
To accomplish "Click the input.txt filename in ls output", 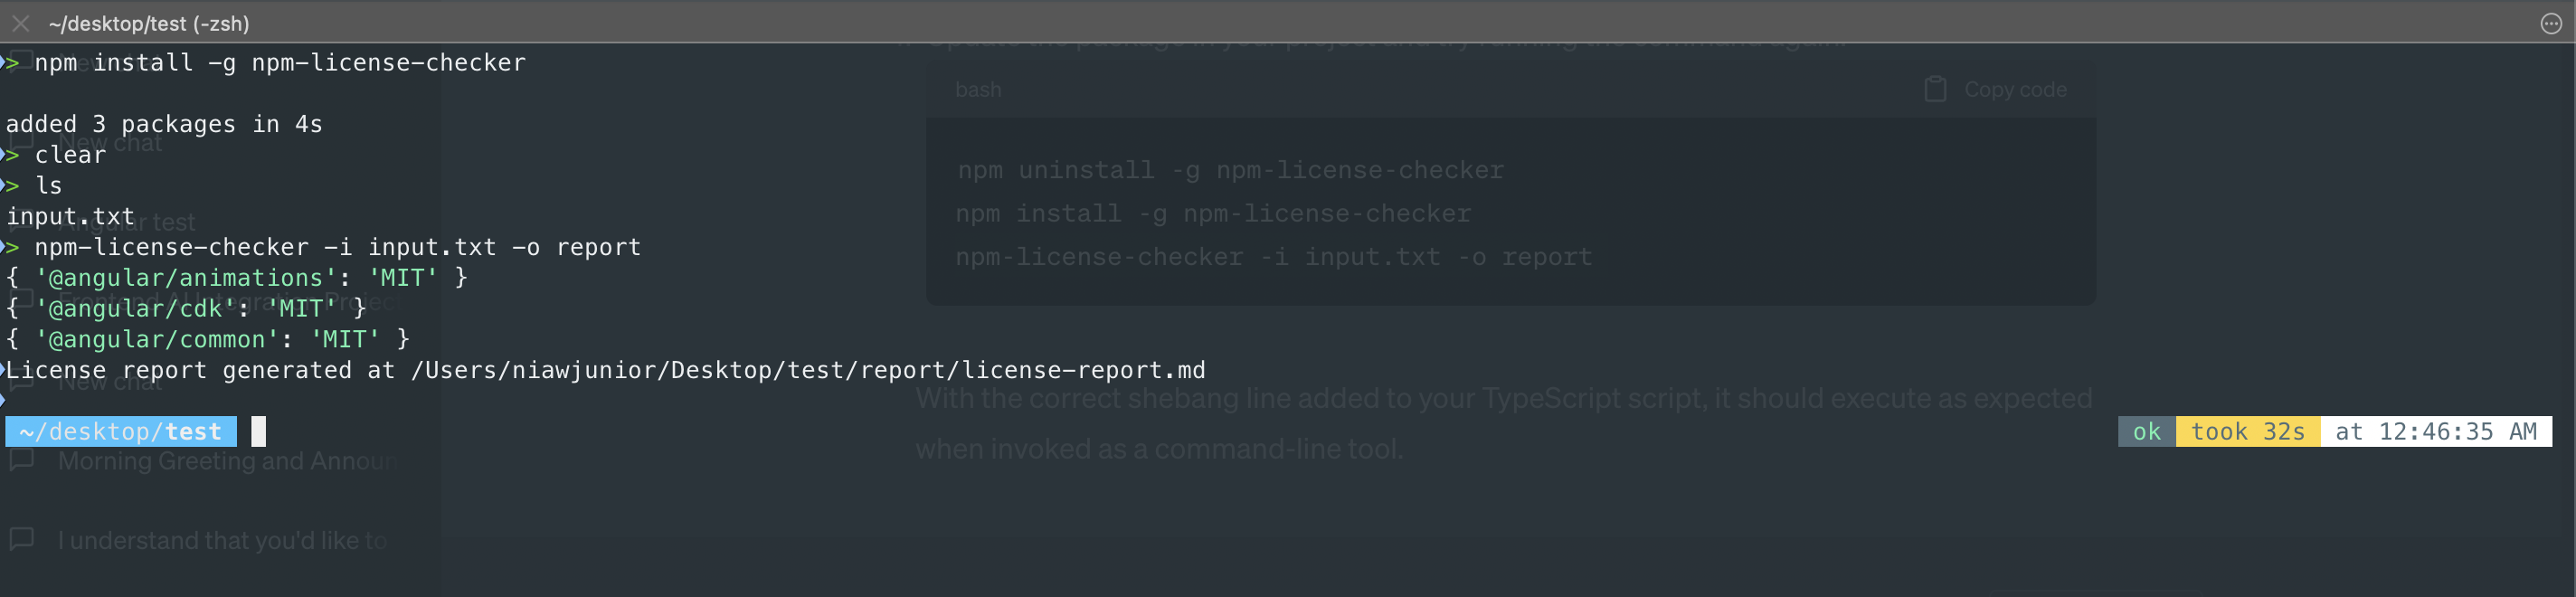I will tap(70, 216).
